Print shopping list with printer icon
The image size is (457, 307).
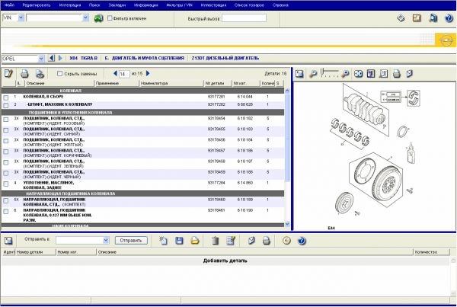(x=267, y=241)
